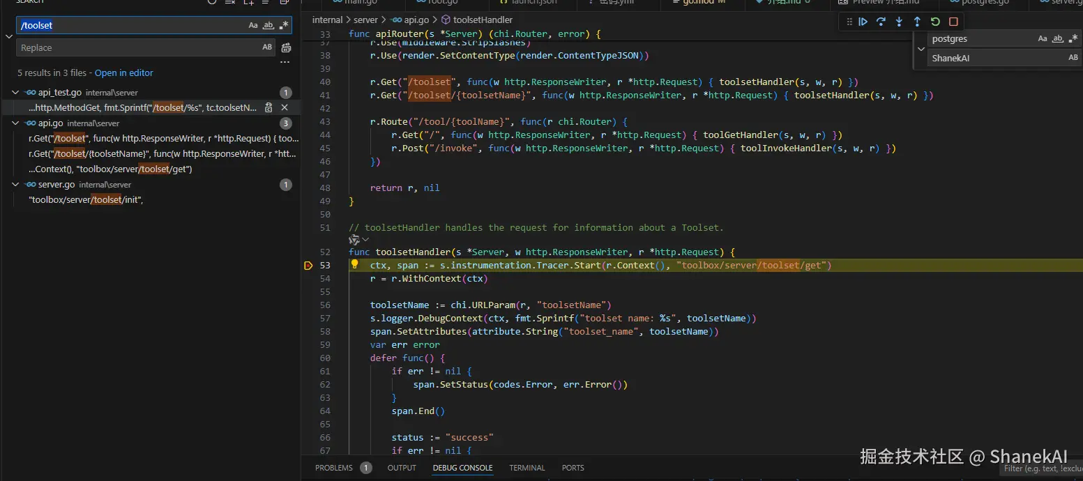
Task: Select the api.go file row in results
Action: point(150,123)
